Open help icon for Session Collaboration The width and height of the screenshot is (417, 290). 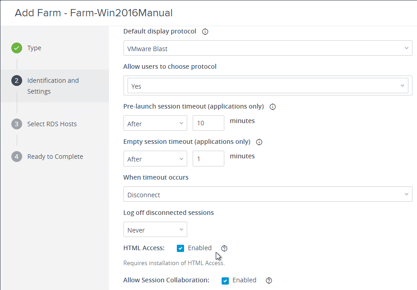click(x=269, y=280)
